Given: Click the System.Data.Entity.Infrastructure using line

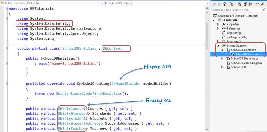Looking at the screenshot, I should pyautogui.click(x=60, y=28).
